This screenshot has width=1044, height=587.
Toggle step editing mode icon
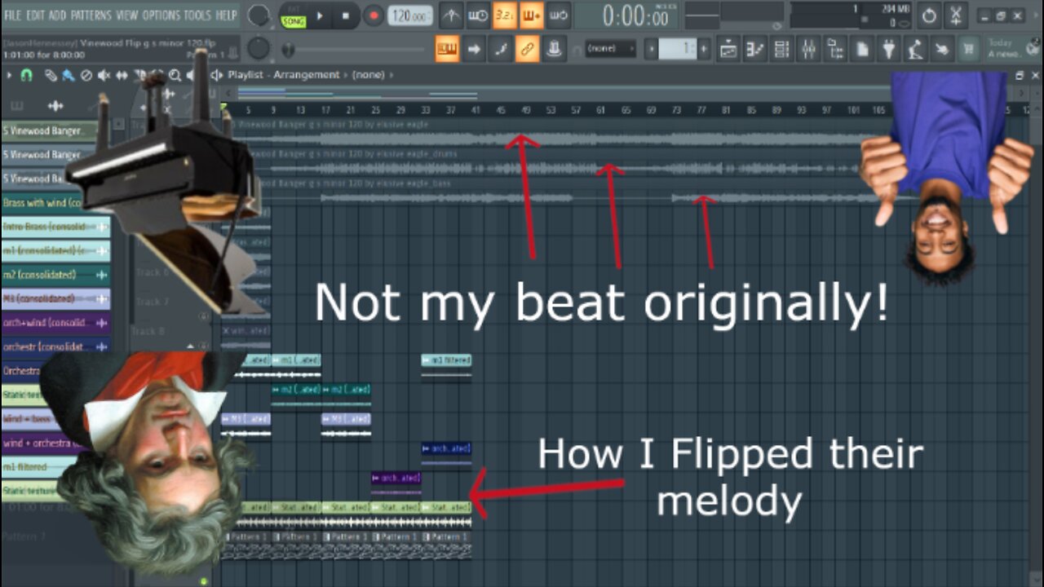(x=501, y=49)
